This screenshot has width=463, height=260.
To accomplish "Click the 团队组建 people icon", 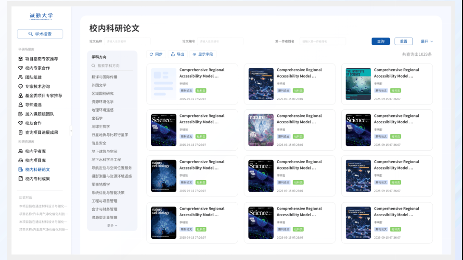I will [20, 77].
